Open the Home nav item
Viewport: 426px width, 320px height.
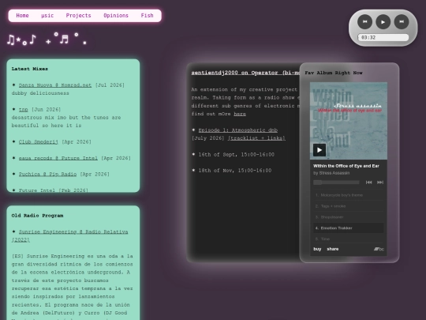point(22,16)
